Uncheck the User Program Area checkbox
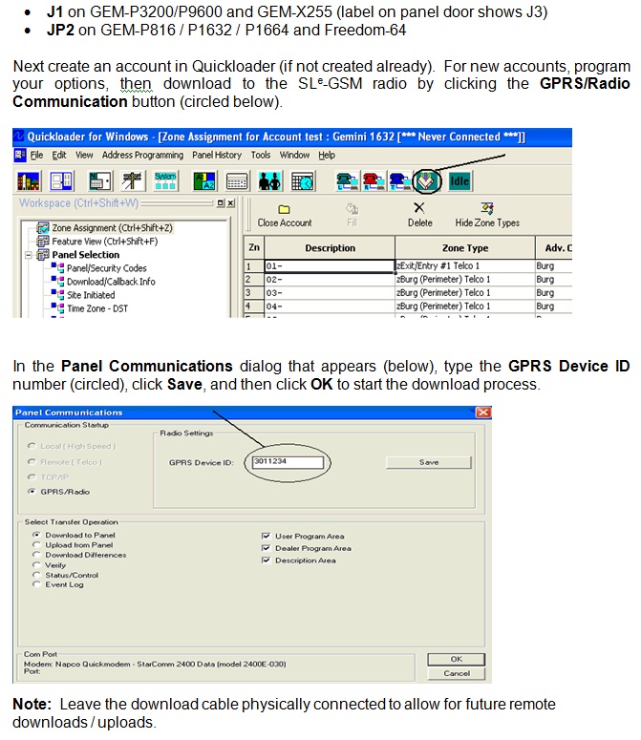Screen dimensions: 641x740 tap(266, 537)
